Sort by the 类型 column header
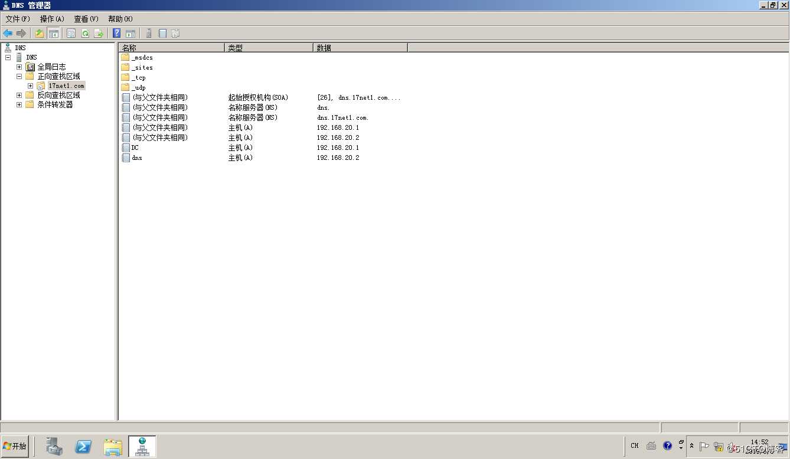 tap(269, 48)
